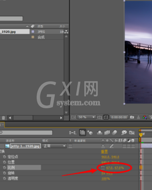This screenshot has height=190, width=152.
Task: Select the 定位点 property name
Action: [13, 157]
